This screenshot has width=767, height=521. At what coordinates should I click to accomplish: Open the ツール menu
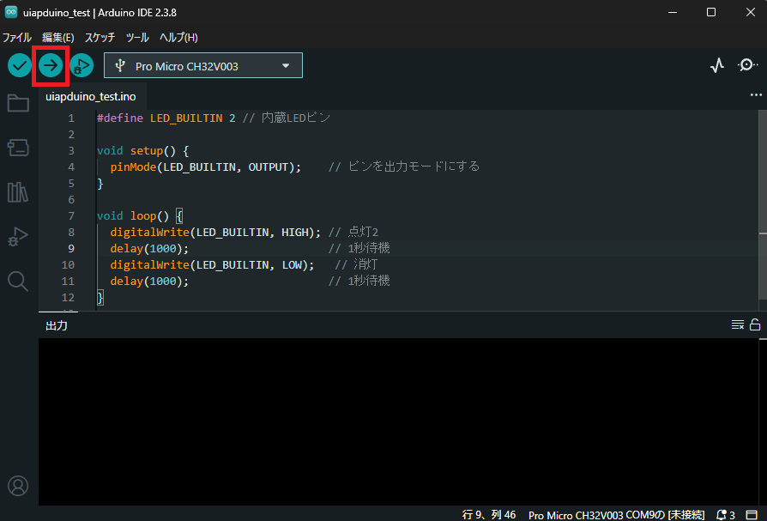pyautogui.click(x=137, y=38)
